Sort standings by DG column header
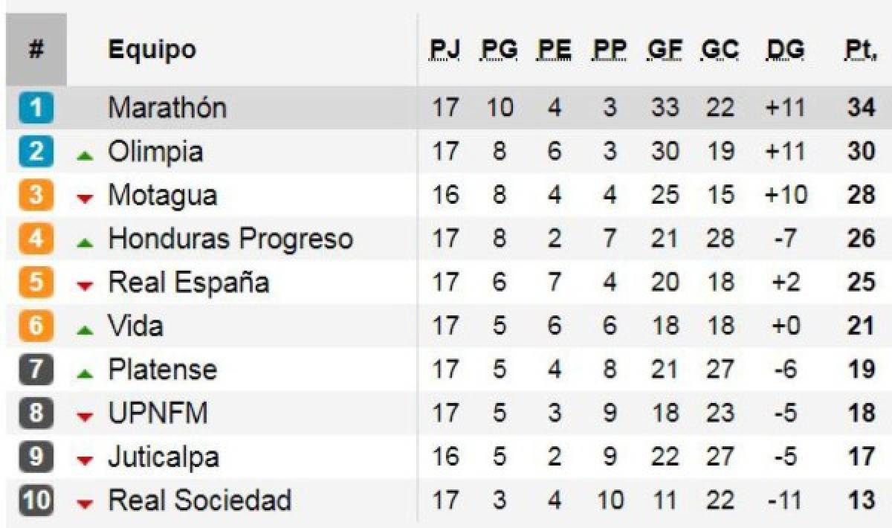This screenshot has width=892, height=528. [x=785, y=50]
